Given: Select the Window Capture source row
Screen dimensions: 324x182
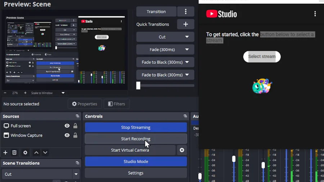Looking at the screenshot, I should 40,135.
